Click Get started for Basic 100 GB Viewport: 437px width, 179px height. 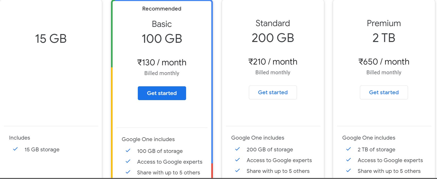[162, 93]
